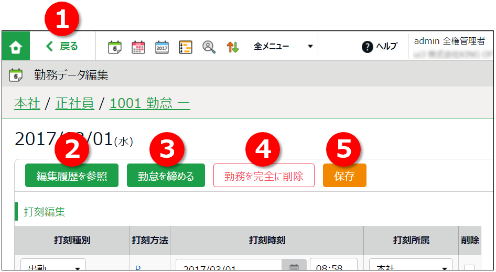The height and width of the screenshot is (272, 496).
Task: Open the daily calendar icon in toolbar
Action: [115, 47]
